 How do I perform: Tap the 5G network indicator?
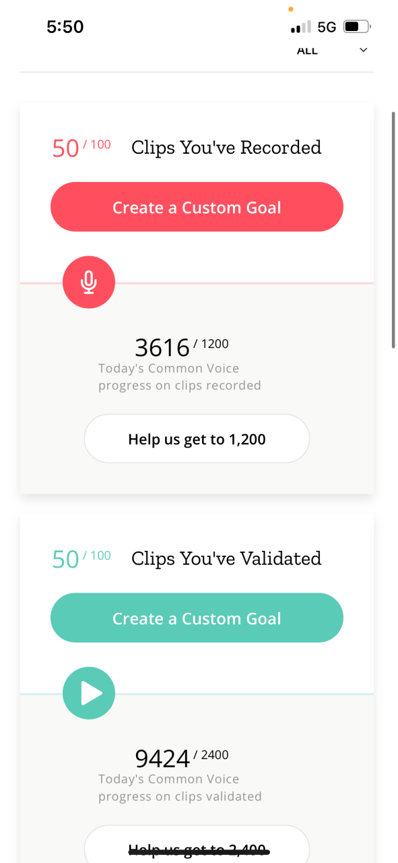[x=327, y=27]
